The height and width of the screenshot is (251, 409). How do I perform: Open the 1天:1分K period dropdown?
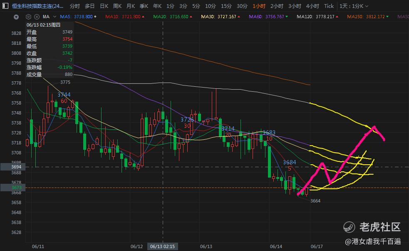coord(354,6)
